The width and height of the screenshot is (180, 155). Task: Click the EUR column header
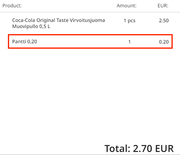163,6
